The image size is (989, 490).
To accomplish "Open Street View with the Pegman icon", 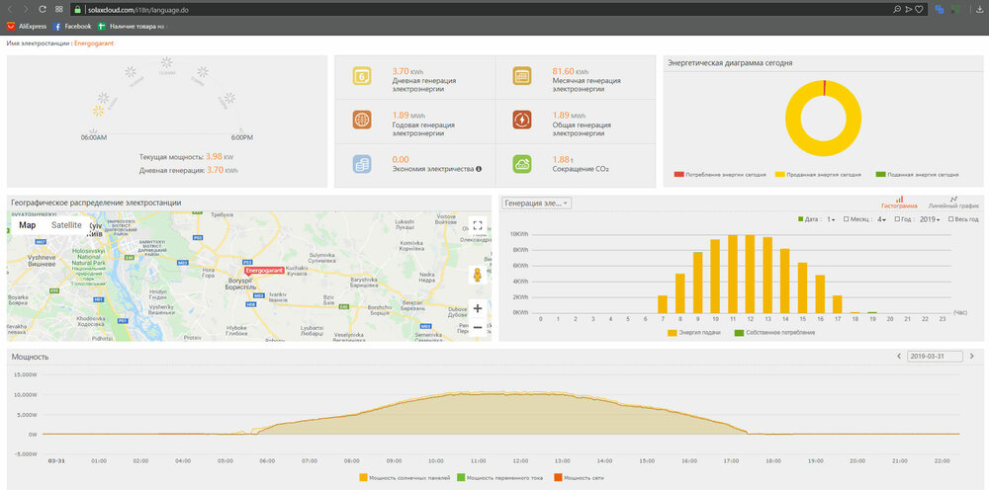I will tap(478, 275).
